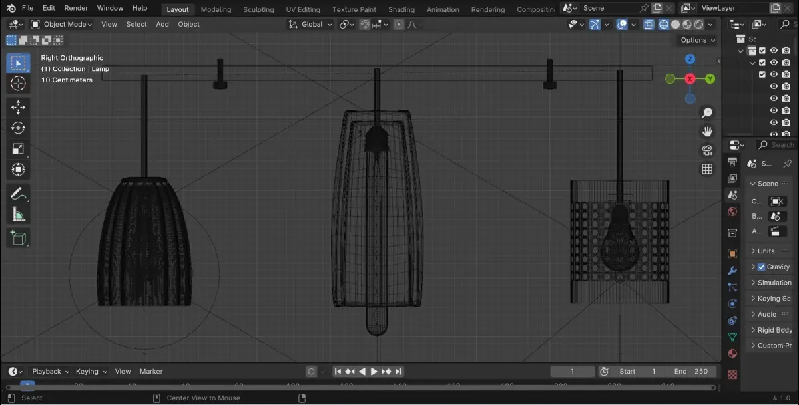Activate the Move tool

[x=18, y=107]
